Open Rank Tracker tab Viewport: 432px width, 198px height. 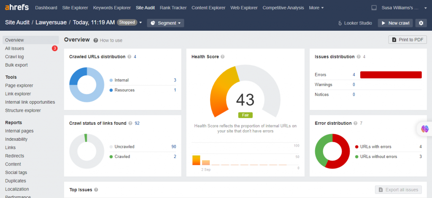[173, 8]
